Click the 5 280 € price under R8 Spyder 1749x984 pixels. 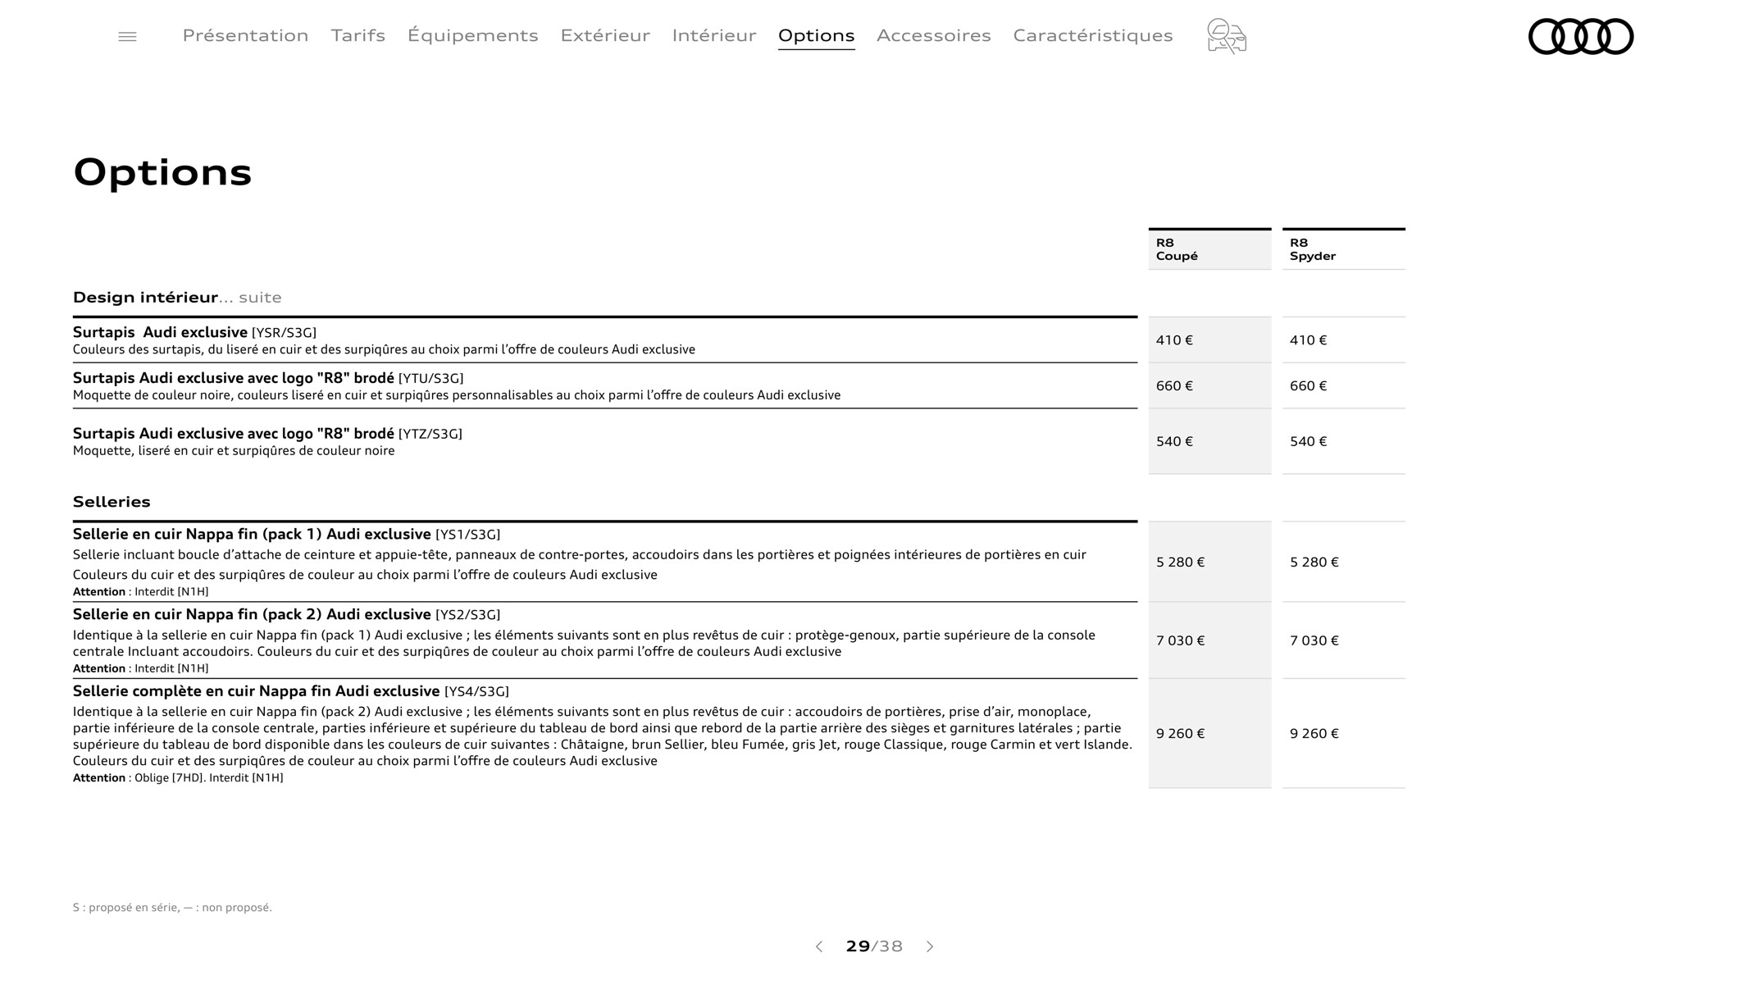tap(1314, 563)
